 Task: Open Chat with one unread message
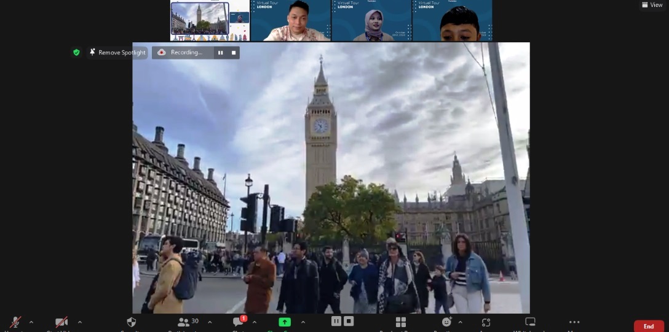tap(239, 323)
